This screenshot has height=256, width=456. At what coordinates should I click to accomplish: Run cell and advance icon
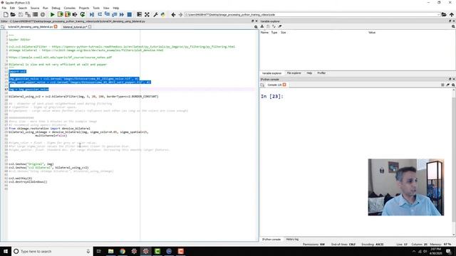tap(68, 14)
